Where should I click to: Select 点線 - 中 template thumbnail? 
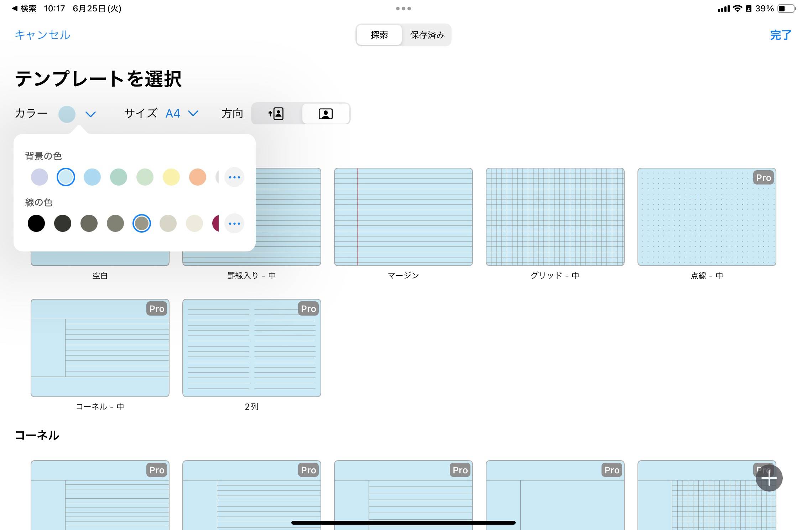click(707, 217)
